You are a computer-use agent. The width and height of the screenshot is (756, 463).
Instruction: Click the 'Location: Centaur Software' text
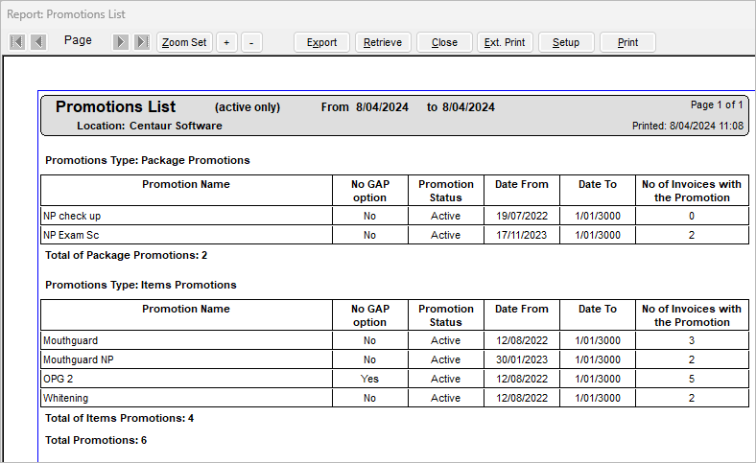[150, 126]
